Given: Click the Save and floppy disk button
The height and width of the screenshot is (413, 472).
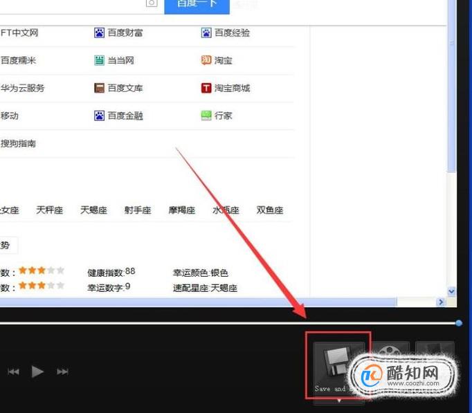Looking at the screenshot, I should pos(338,369).
